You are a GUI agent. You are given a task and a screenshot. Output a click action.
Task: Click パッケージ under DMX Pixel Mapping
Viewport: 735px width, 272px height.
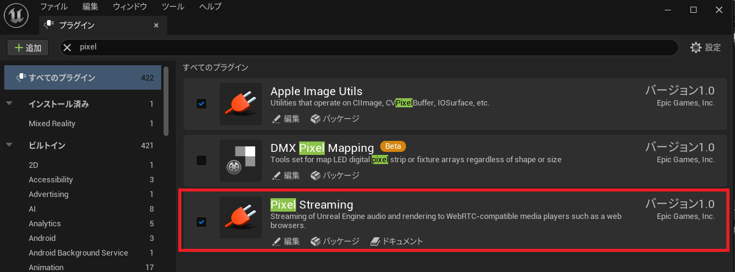(335, 176)
